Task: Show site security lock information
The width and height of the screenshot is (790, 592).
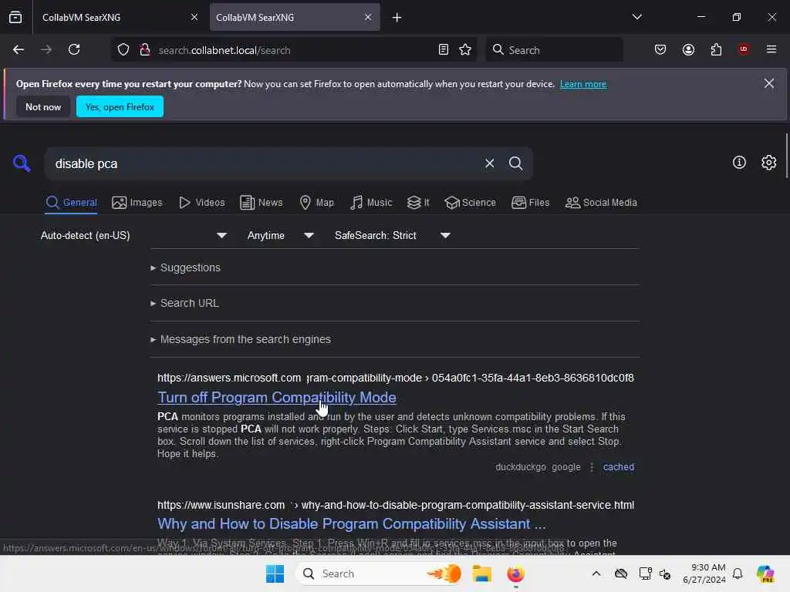Action: pyautogui.click(x=144, y=50)
